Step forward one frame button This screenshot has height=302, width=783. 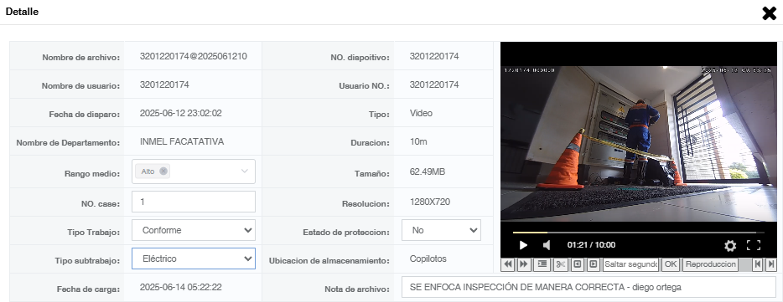tap(594, 264)
